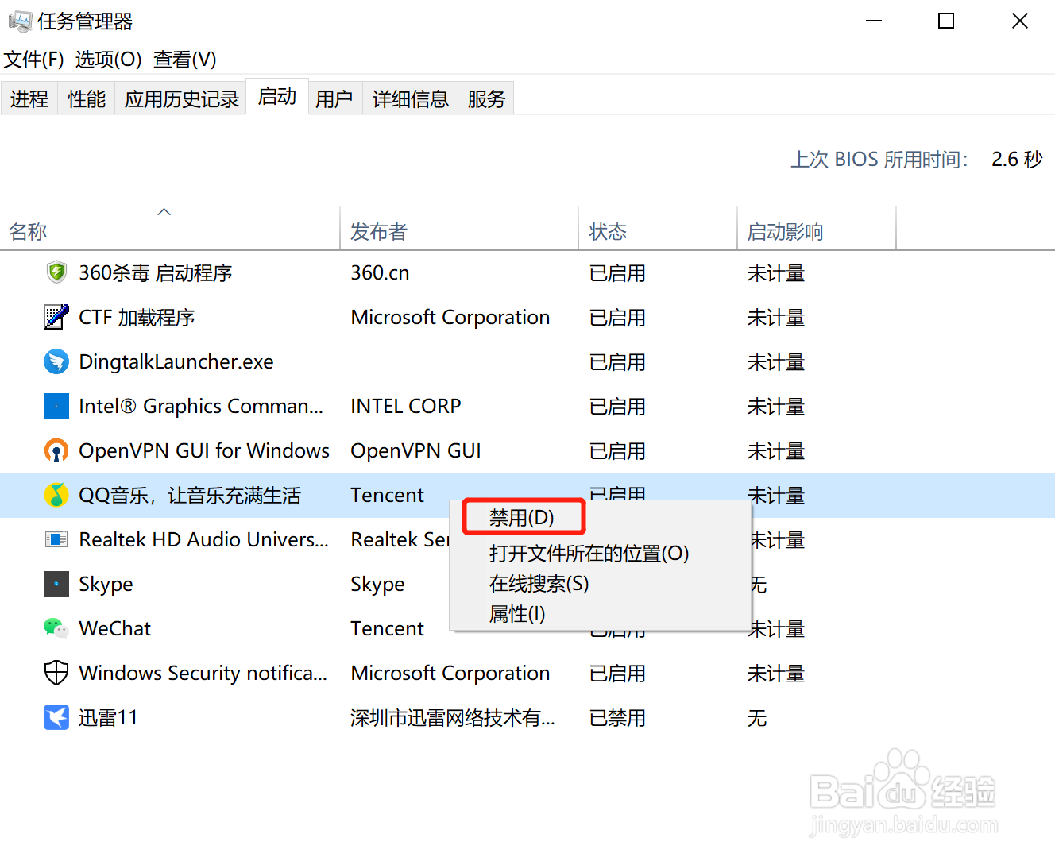Select the 启动 tab
Screen dimensions: 1055x861
(x=277, y=97)
